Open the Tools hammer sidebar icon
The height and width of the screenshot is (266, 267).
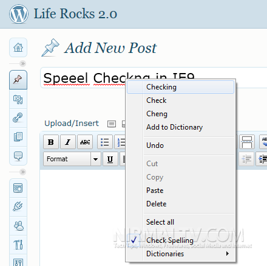[18, 245]
